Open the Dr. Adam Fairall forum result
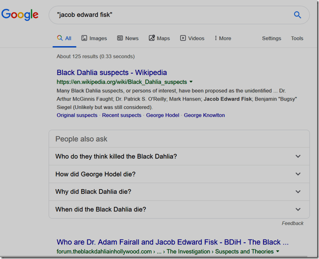 [x=173, y=242]
